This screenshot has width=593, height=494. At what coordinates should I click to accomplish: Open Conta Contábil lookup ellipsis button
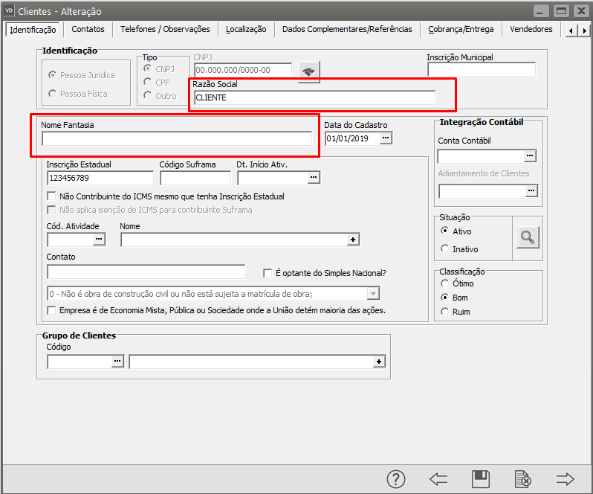pyautogui.click(x=530, y=155)
